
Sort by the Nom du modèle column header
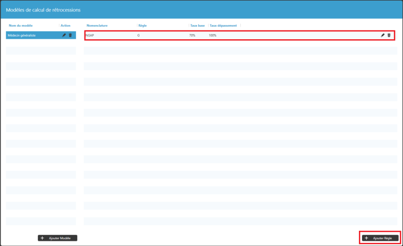pos(21,25)
